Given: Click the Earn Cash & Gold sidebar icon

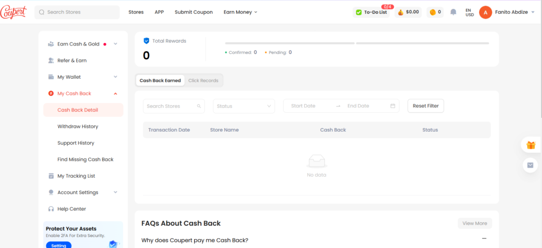Looking at the screenshot, I should tap(51, 44).
